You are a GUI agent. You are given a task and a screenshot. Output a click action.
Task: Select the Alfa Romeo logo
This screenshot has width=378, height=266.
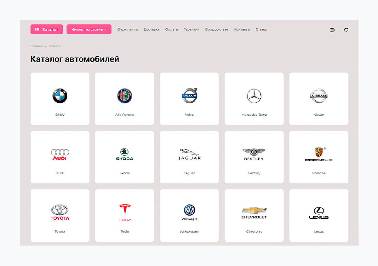(124, 96)
